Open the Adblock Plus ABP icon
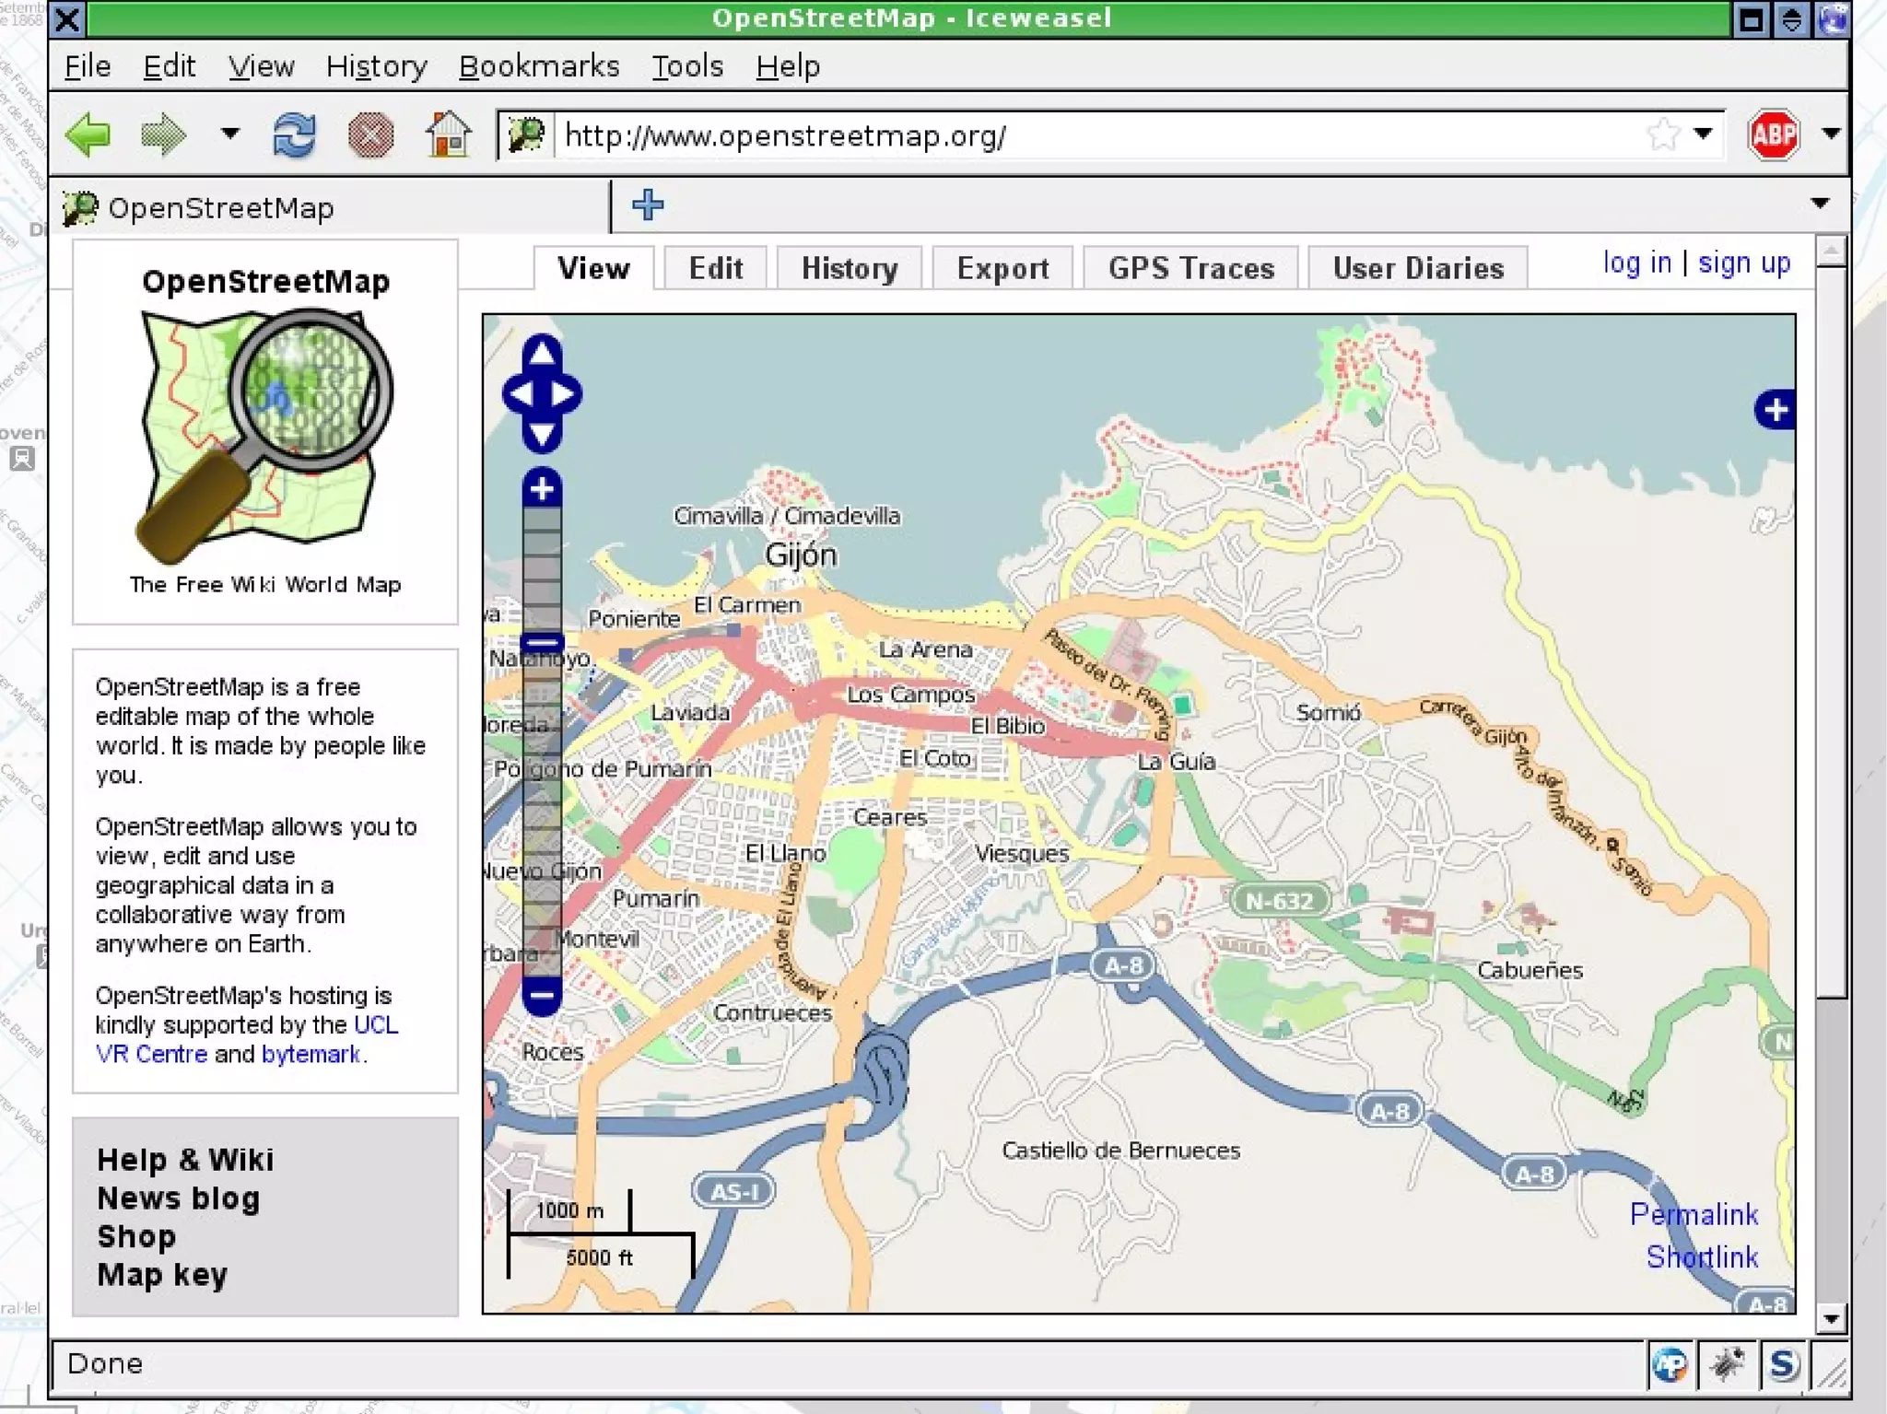 click(x=1773, y=135)
